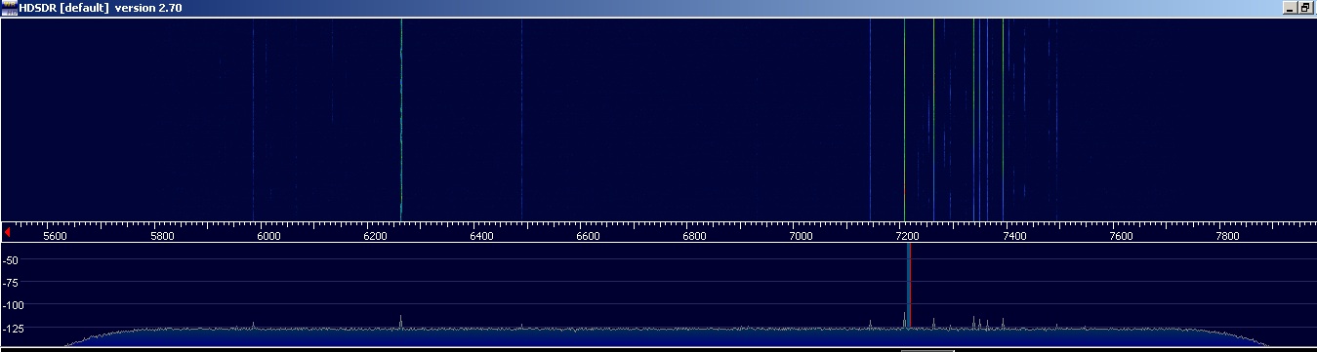Click the red arrow left of frequency scale
Image resolution: width=1317 pixels, height=352 pixels.
tap(8, 232)
